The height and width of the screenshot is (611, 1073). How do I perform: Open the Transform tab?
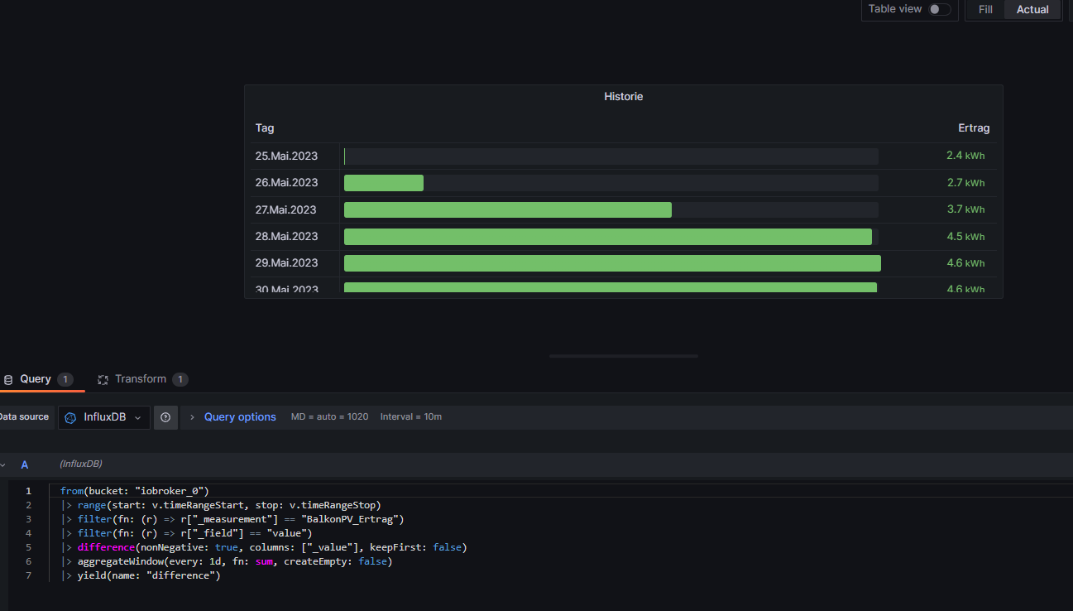tap(141, 378)
